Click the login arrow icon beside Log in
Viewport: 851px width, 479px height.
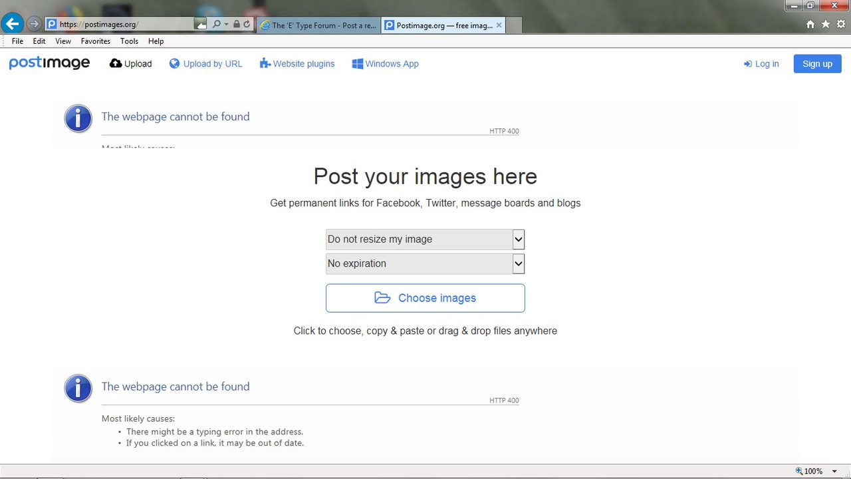(x=748, y=64)
